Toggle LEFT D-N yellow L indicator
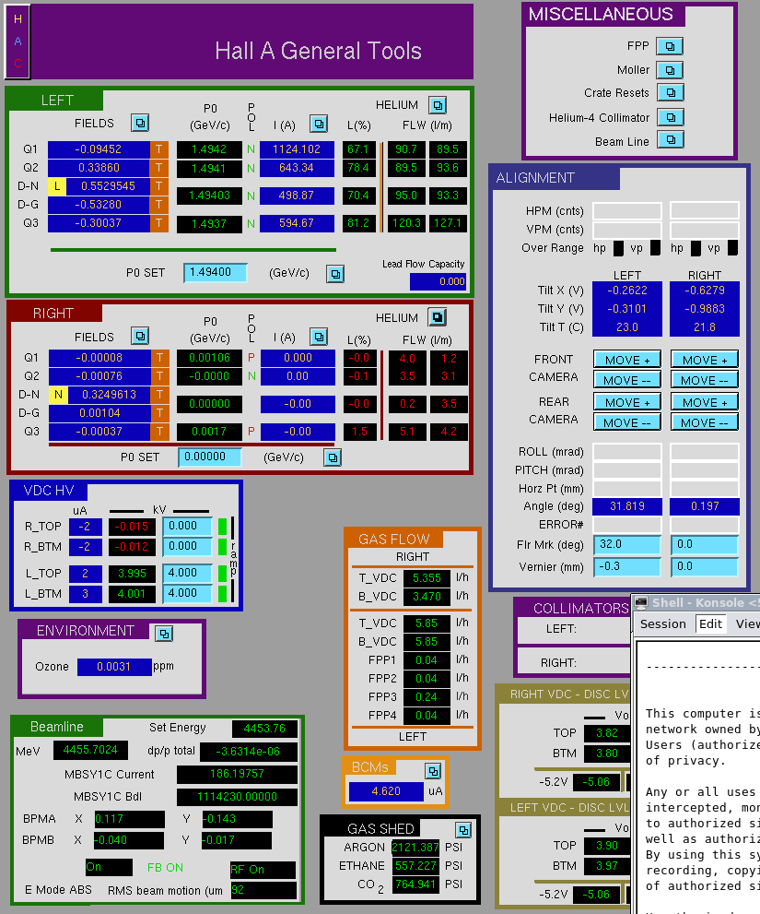Image resolution: width=760 pixels, height=914 pixels. [57, 186]
